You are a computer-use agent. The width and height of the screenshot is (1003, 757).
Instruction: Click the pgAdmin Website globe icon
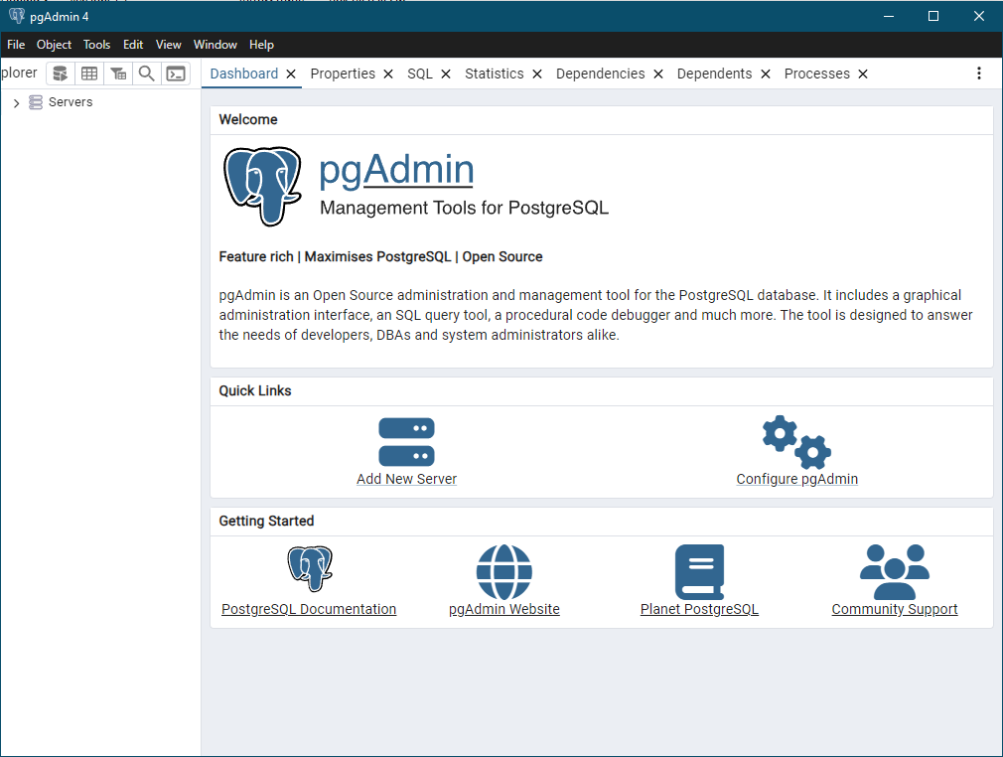coord(504,572)
